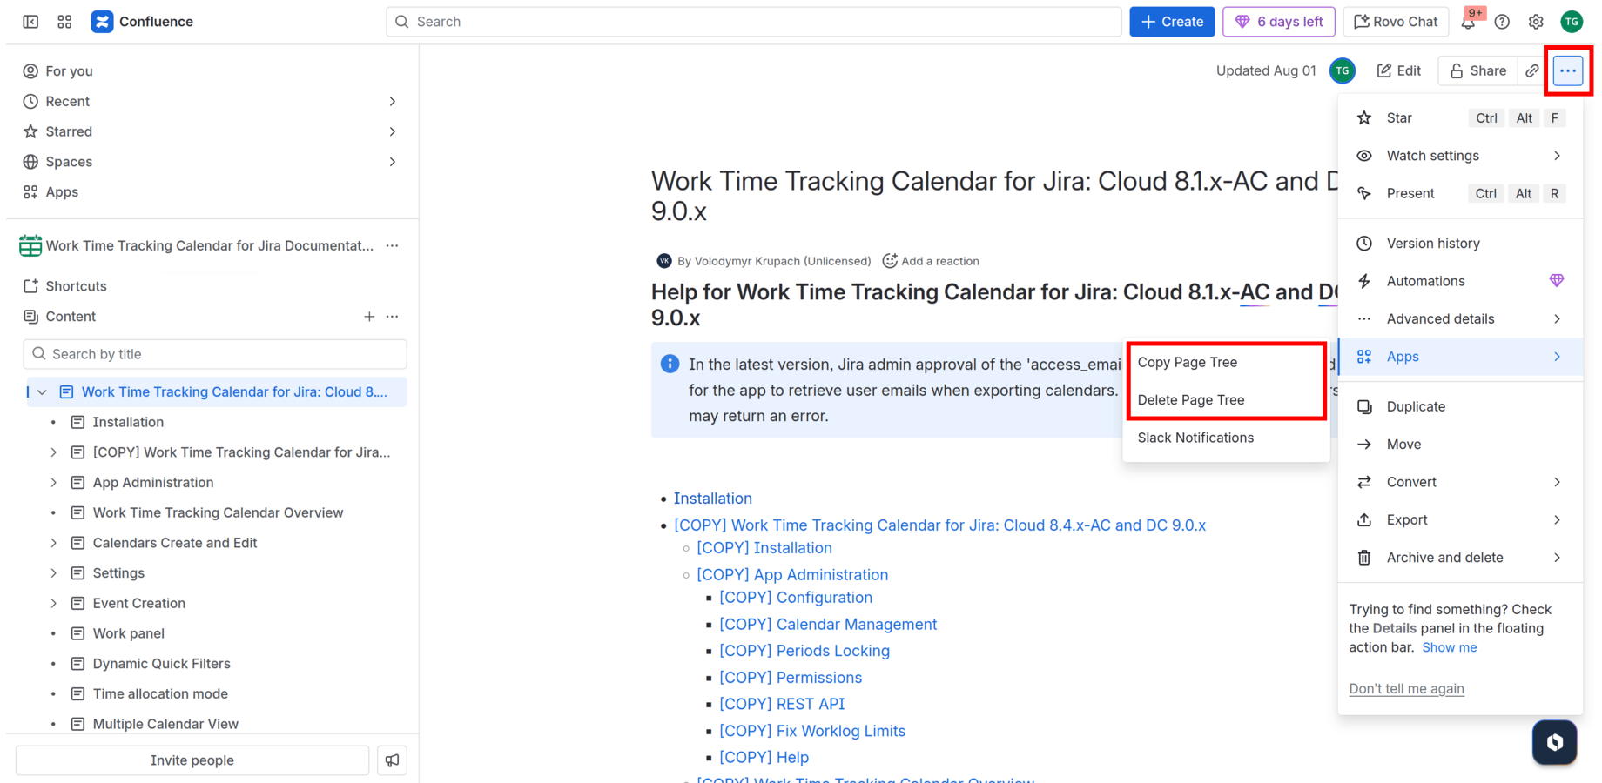Open the help question mark icon
The width and height of the screenshot is (1602, 783).
coord(1502,22)
